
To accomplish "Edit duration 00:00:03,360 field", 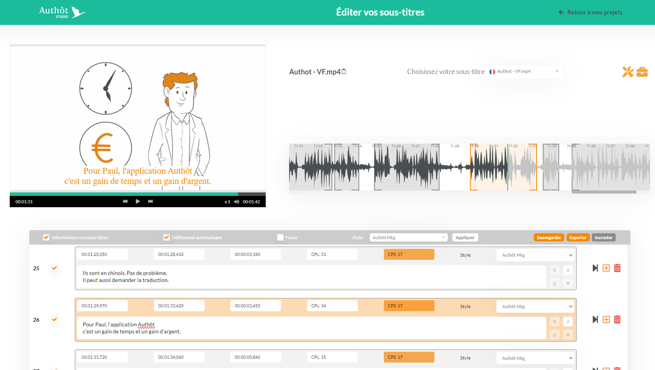I will pyautogui.click(x=256, y=254).
